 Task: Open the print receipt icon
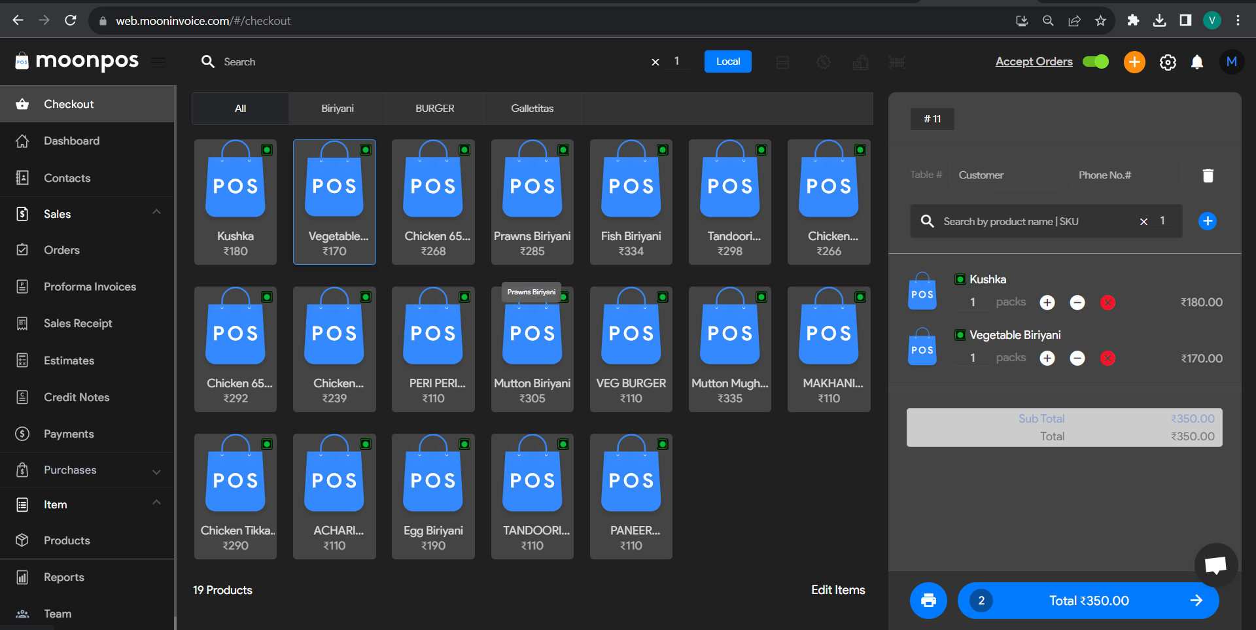pyautogui.click(x=928, y=600)
